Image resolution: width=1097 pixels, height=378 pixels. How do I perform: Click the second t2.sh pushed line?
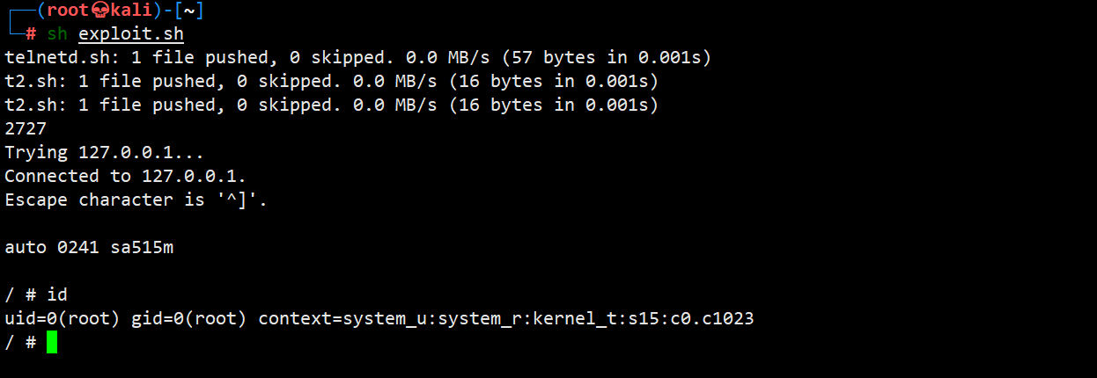[331, 105]
